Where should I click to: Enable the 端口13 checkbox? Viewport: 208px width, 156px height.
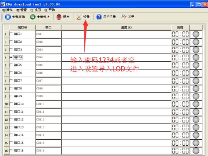[x=11, y=127]
